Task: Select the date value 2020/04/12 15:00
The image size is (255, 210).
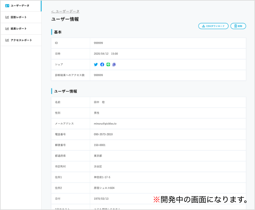Action: [106, 54]
